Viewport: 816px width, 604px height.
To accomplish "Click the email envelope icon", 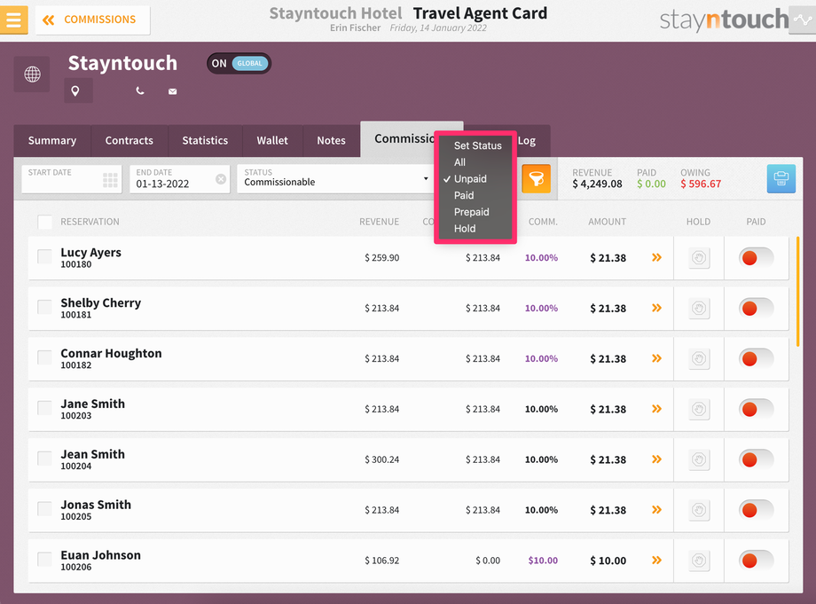I will [x=172, y=91].
